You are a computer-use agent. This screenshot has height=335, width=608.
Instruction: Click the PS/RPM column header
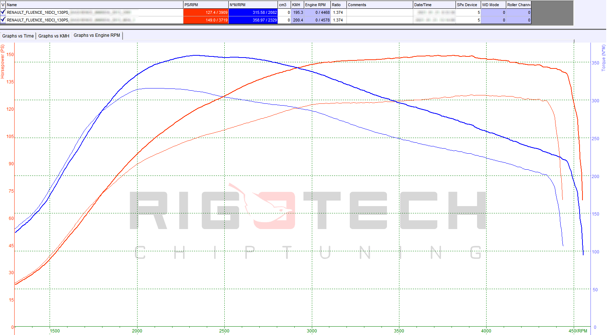click(x=206, y=5)
